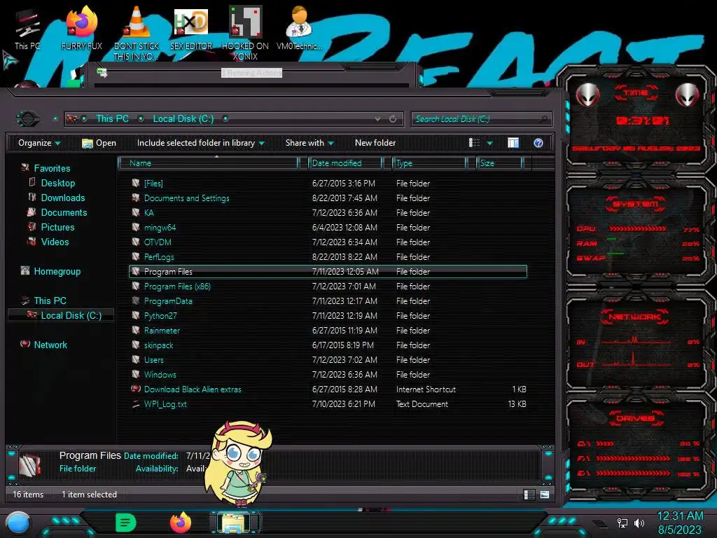
Task: Sort by the Name column header
Action: [x=208, y=163]
